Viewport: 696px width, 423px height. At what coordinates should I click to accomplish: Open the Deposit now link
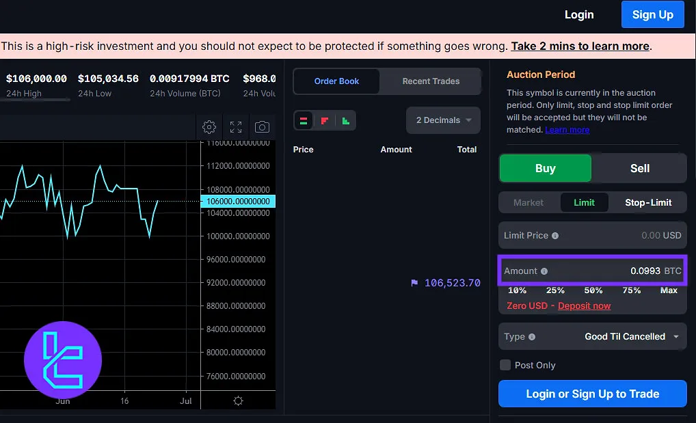coord(584,305)
